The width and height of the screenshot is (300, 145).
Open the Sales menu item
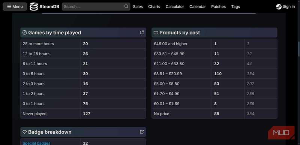click(x=138, y=7)
